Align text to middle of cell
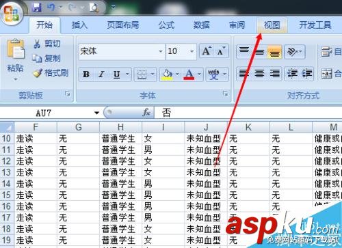342x248 pixels. (x=259, y=51)
